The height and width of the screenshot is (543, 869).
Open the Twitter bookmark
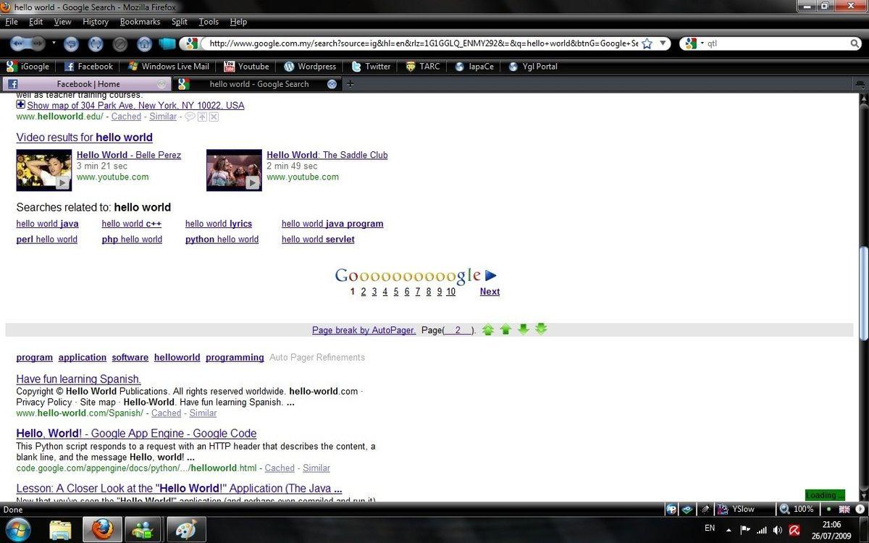pyautogui.click(x=371, y=66)
